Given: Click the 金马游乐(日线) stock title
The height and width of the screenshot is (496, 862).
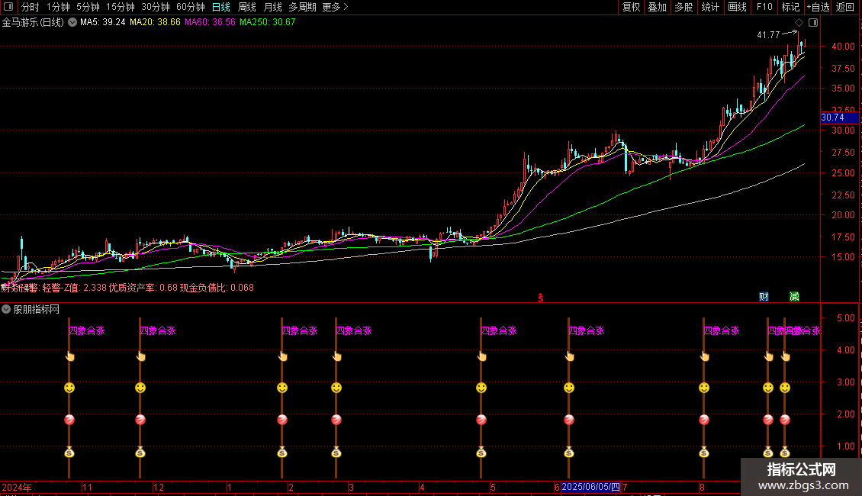Looking at the screenshot, I should [33, 23].
